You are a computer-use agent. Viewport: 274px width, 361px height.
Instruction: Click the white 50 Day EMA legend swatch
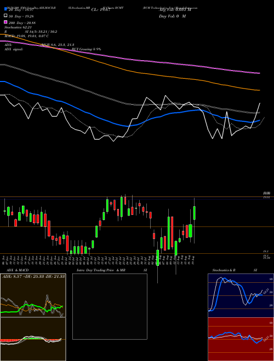click(5, 16)
